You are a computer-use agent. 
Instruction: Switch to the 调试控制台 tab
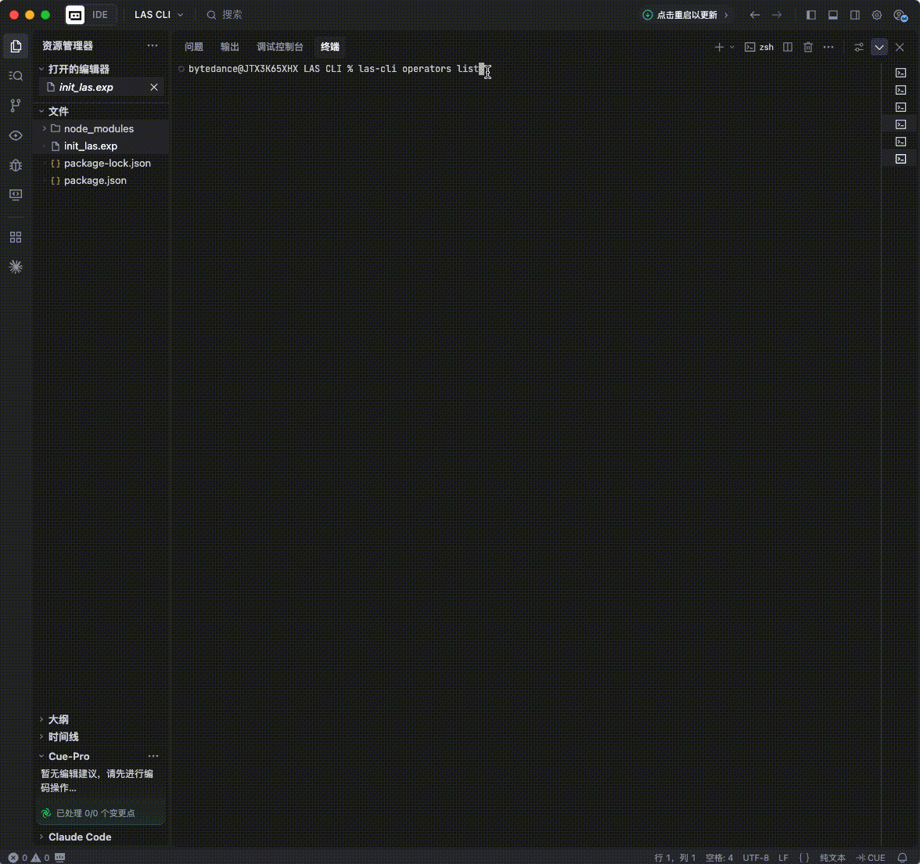pos(280,47)
